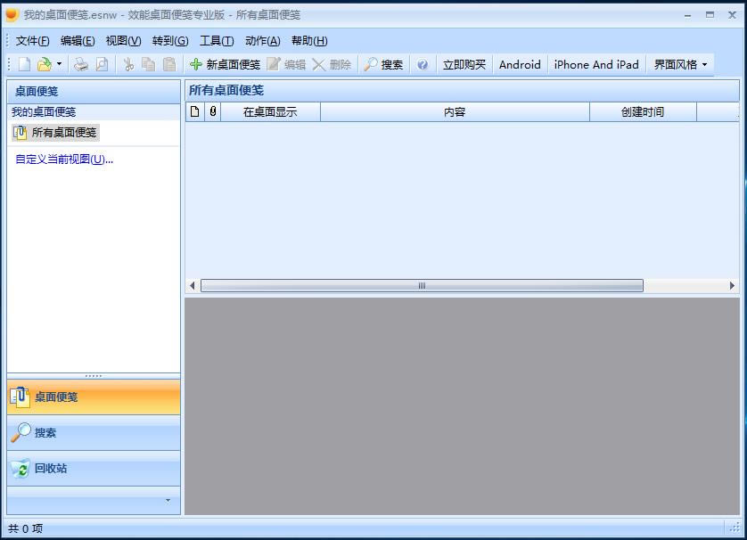The width and height of the screenshot is (747, 540).
Task: Click the iPhone And iPad button
Action: (x=596, y=64)
